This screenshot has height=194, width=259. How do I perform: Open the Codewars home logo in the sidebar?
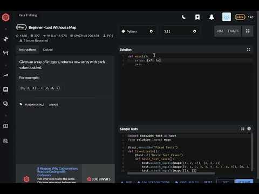tap(6, 17)
